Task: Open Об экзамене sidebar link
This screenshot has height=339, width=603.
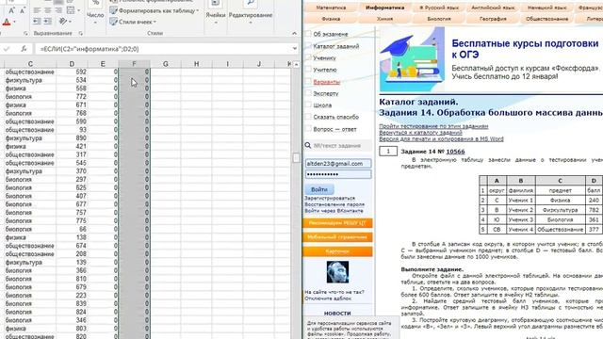Action: pos(331,34)
